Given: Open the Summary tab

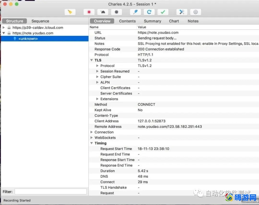Looking at the screenshot, I should tap(152, 21).
